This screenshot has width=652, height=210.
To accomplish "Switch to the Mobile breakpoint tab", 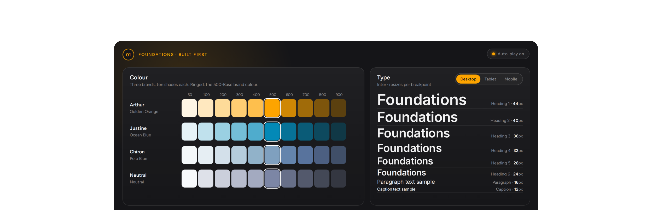I will click(511, 79).
